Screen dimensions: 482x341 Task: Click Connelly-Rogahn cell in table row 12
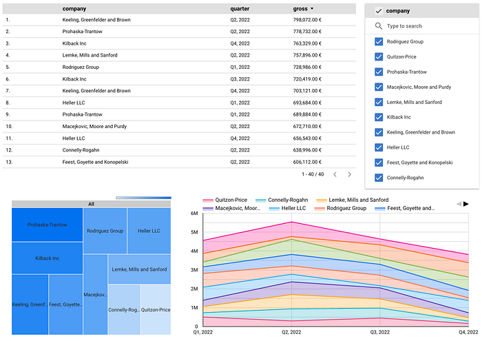pyautogui.click(x=81, y=150)
